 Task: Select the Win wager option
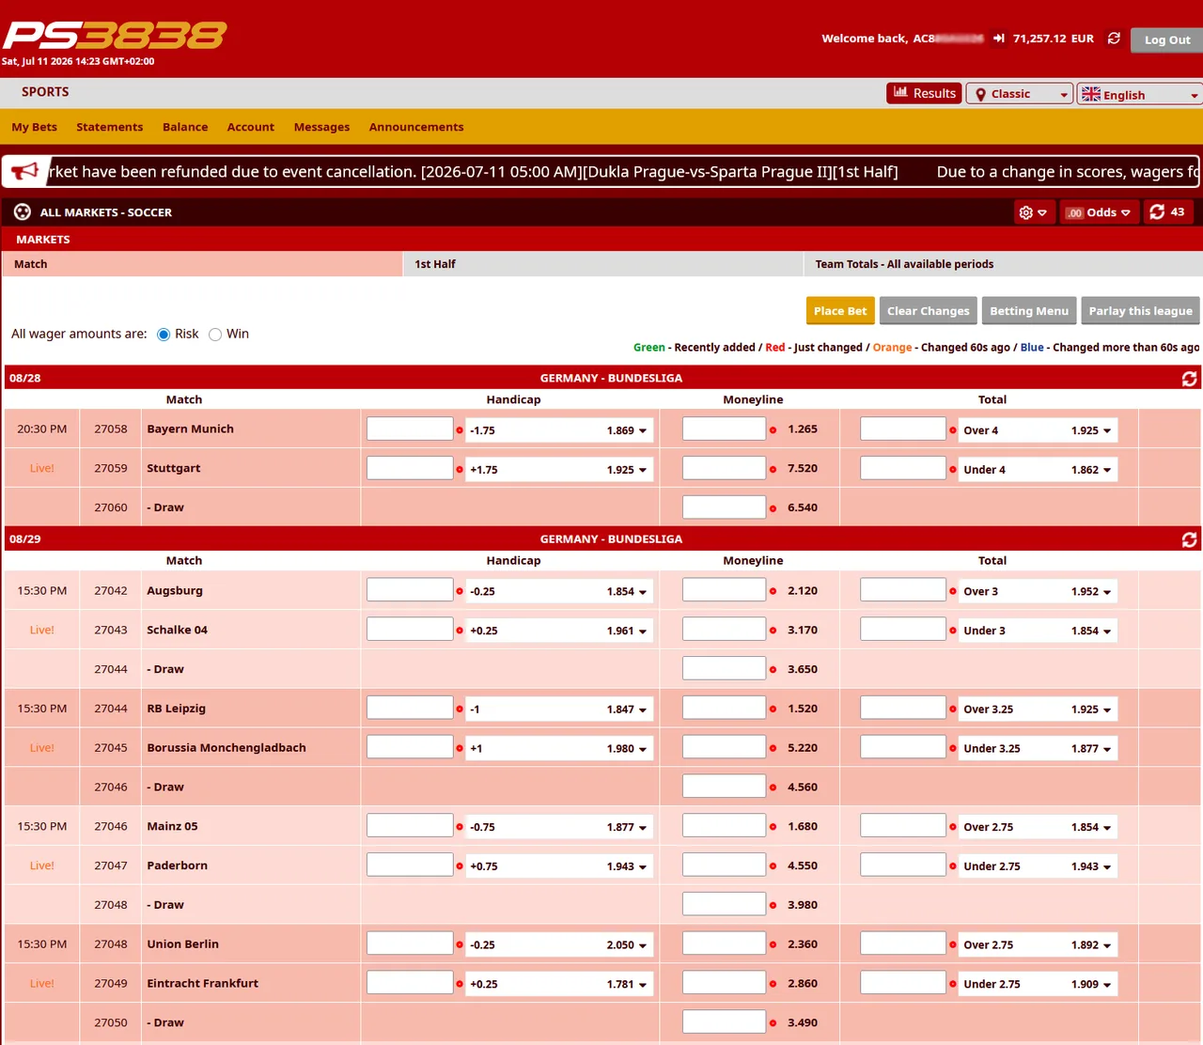(215, 335)
